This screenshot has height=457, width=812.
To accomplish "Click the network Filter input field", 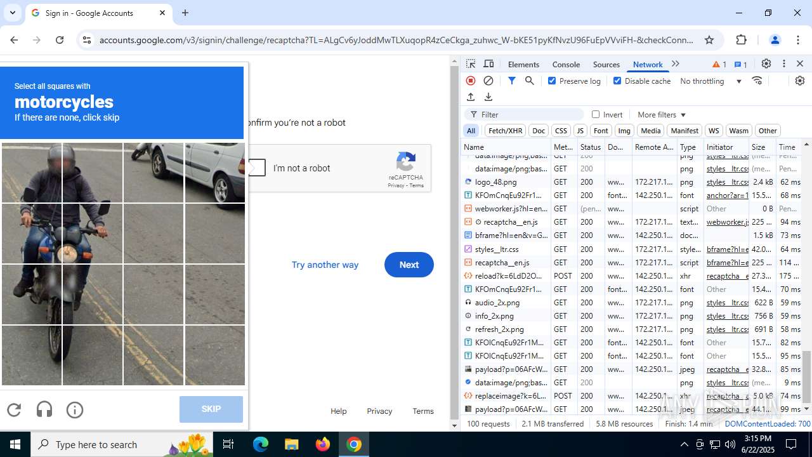I will [x=524, y=114].
